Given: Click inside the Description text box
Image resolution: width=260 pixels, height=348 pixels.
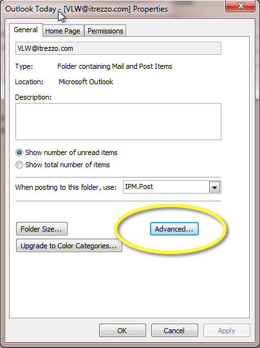Looking at the screenshot, I should coord(118,122).
